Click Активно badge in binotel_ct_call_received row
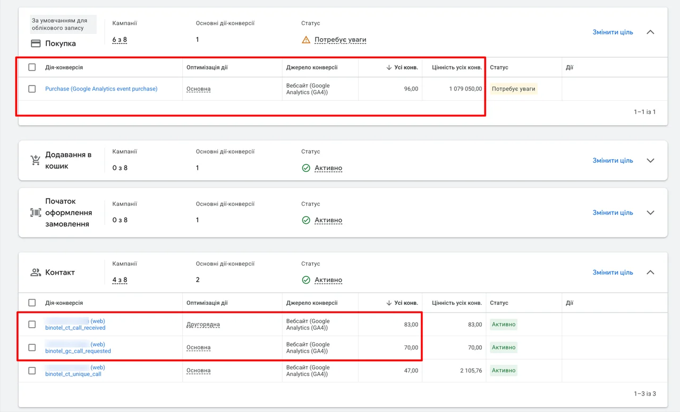This screenshot has width=680, height=412. (504, 325)
